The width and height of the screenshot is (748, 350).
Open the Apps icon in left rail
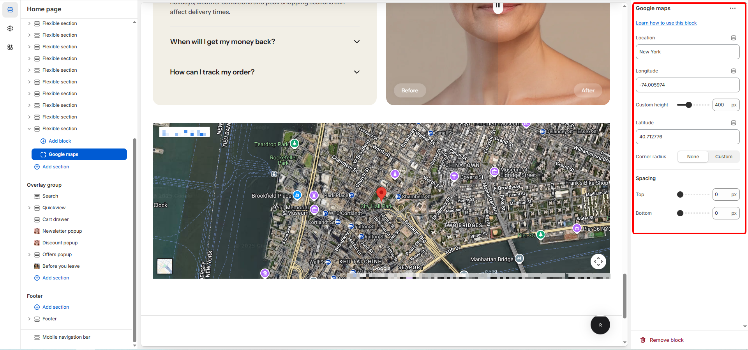click(10, 47)
